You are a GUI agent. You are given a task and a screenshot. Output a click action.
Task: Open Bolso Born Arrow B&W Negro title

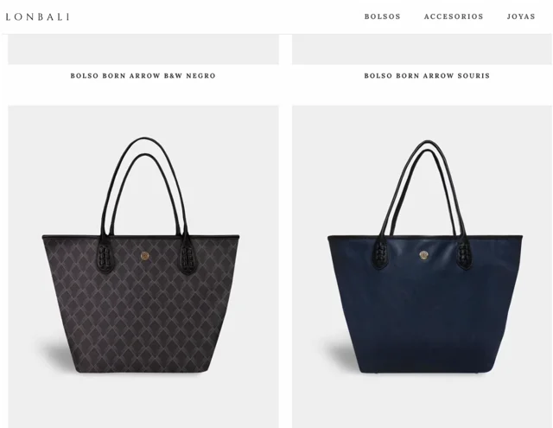(143, 75)
